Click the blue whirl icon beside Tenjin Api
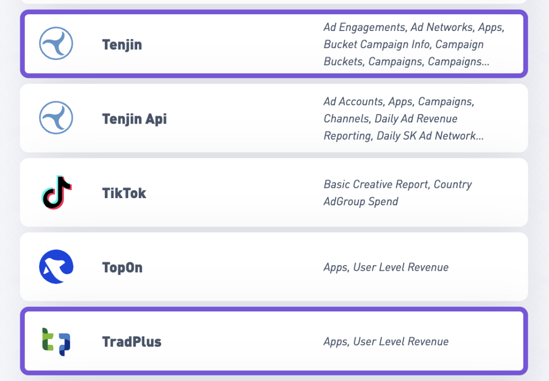The image size is (549, 381). tap(56, 118)
